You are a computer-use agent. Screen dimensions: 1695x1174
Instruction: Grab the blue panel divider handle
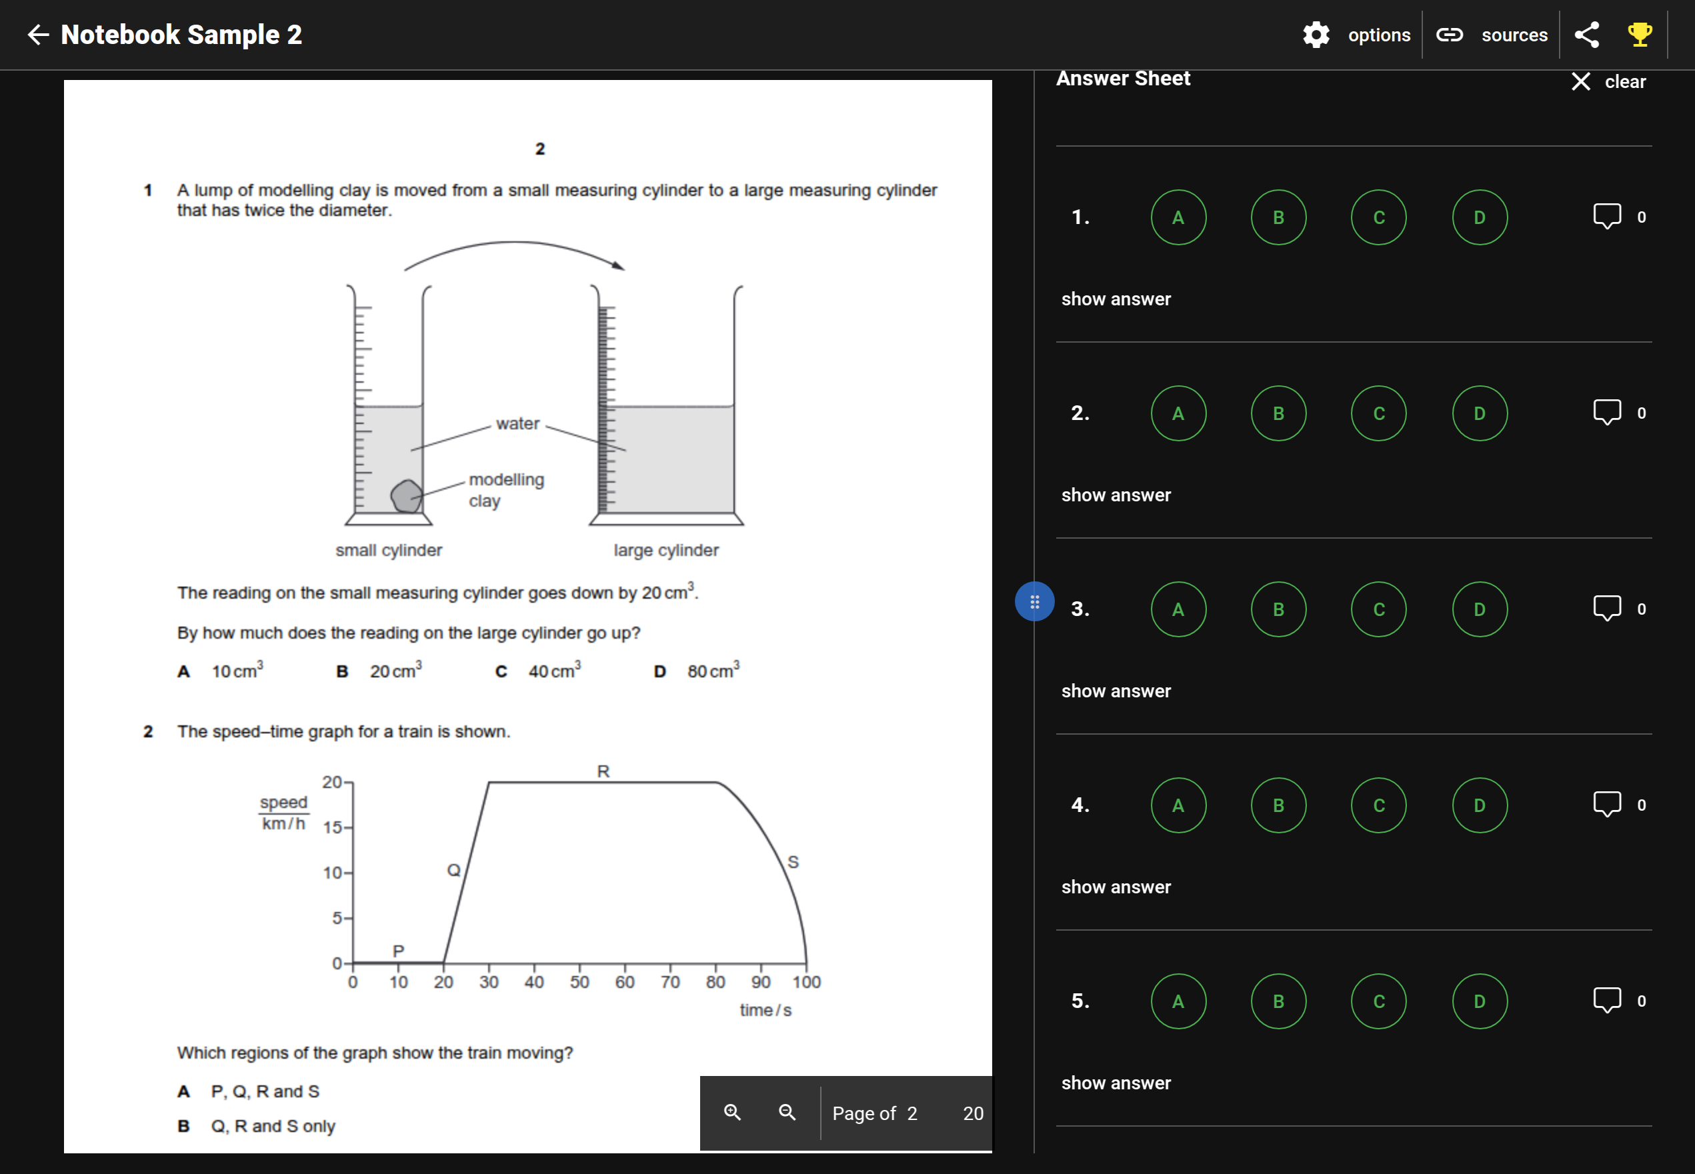pos(1034,602)
